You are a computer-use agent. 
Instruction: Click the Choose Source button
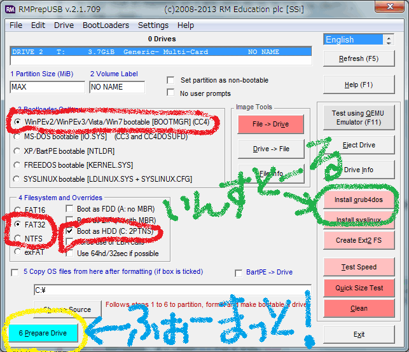coord(67,309)
